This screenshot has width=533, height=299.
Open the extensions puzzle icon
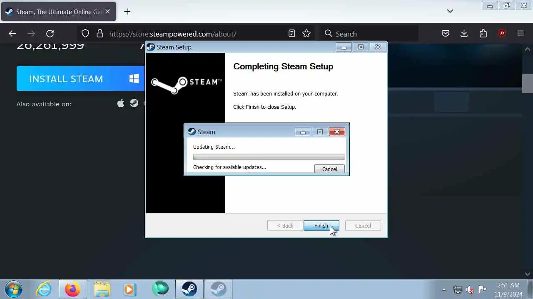coord(483,34)
